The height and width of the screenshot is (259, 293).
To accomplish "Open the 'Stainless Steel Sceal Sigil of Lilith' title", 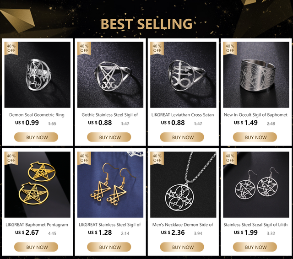I will point(255,225).
